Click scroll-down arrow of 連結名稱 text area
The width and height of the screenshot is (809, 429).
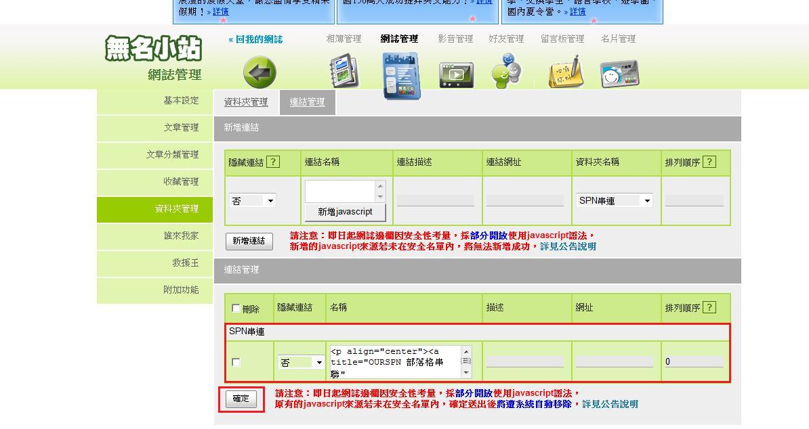click(x=381, y=198)
